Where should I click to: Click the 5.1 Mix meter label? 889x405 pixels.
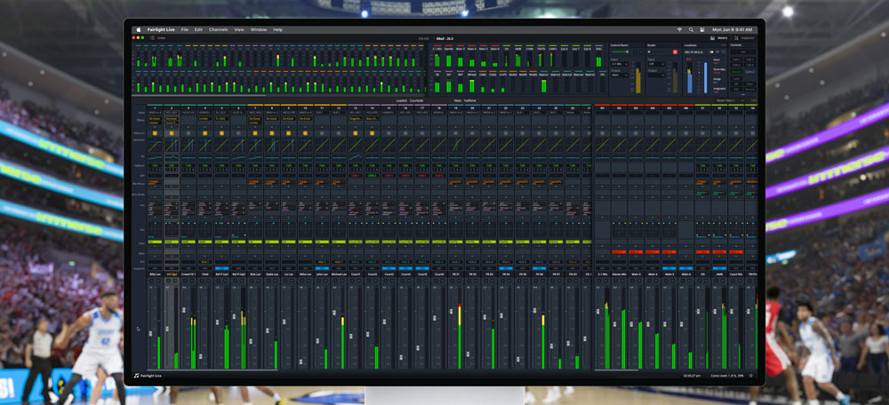point(437,49)
